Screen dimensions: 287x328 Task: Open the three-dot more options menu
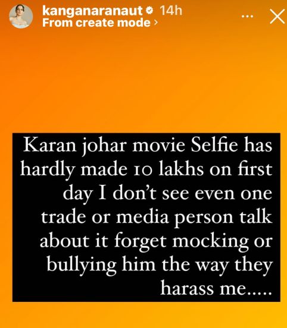click(247, 16)
